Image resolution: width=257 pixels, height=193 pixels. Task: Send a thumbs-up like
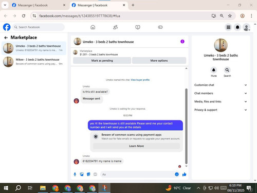[x=184, y=174]
